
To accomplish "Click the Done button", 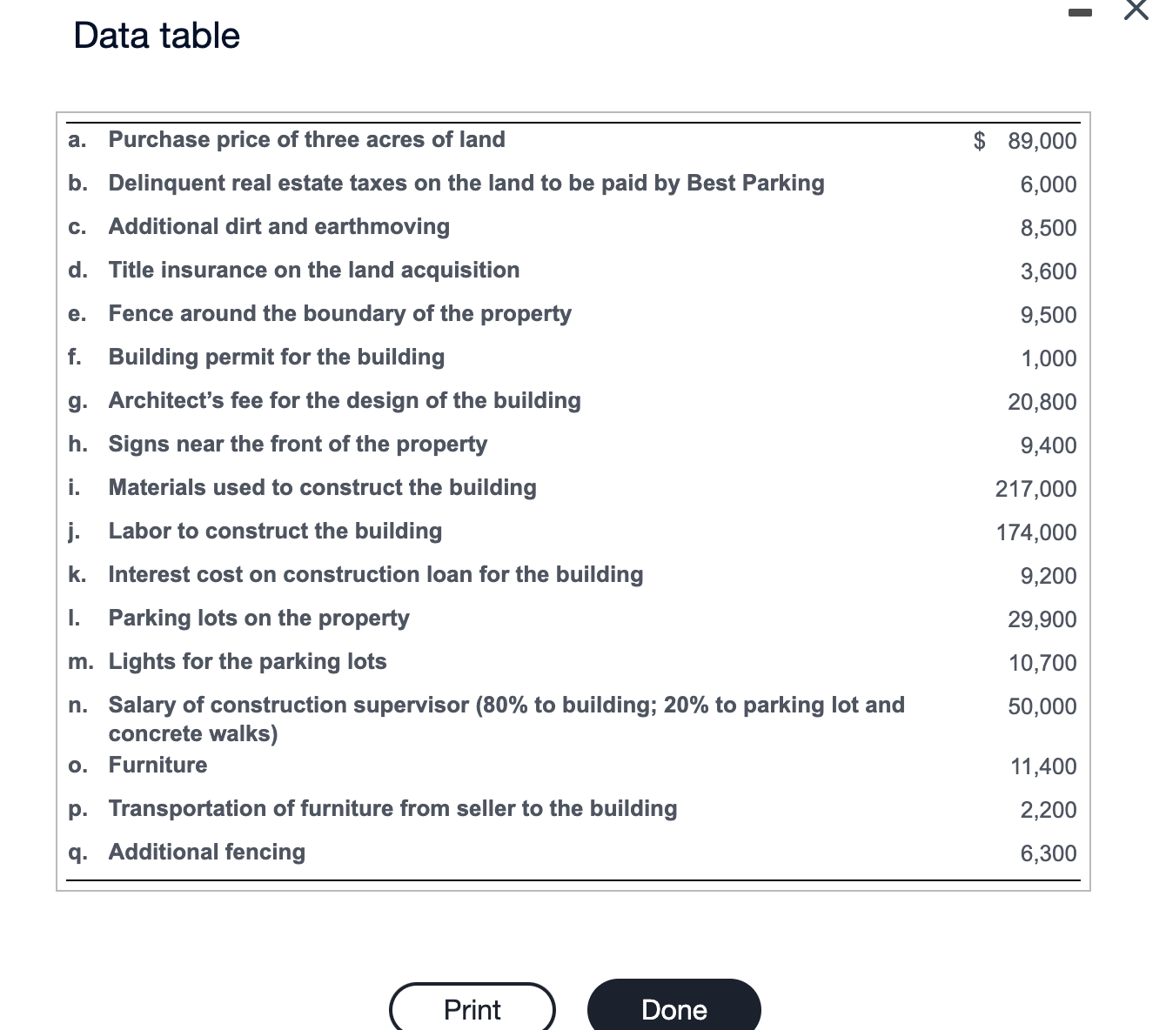I will click(673, 1008).
